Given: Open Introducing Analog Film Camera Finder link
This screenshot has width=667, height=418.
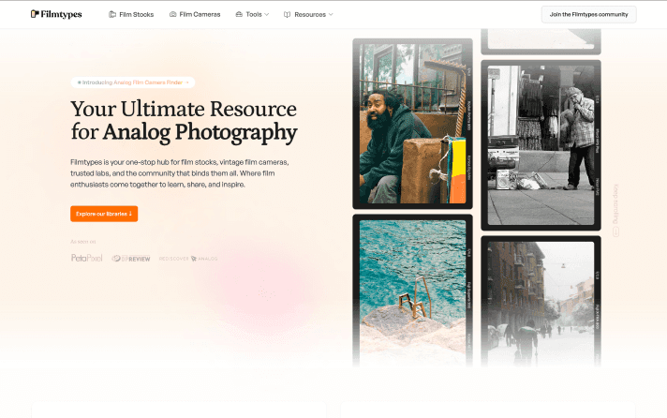Looking at the screenshot, I should coord(133,82).
